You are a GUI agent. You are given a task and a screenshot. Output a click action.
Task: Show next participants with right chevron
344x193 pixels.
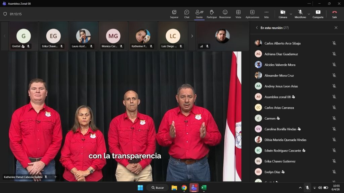[192, 36]
